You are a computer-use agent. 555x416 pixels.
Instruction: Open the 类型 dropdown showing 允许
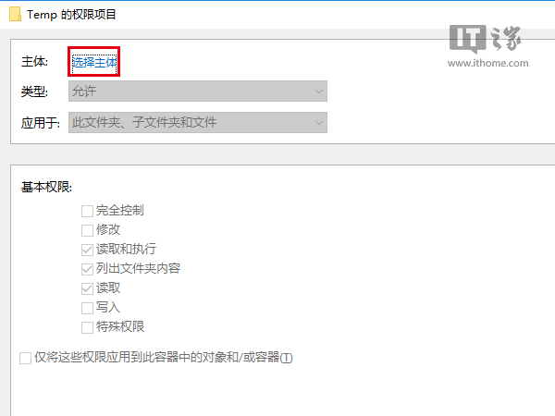pos(198,92)
